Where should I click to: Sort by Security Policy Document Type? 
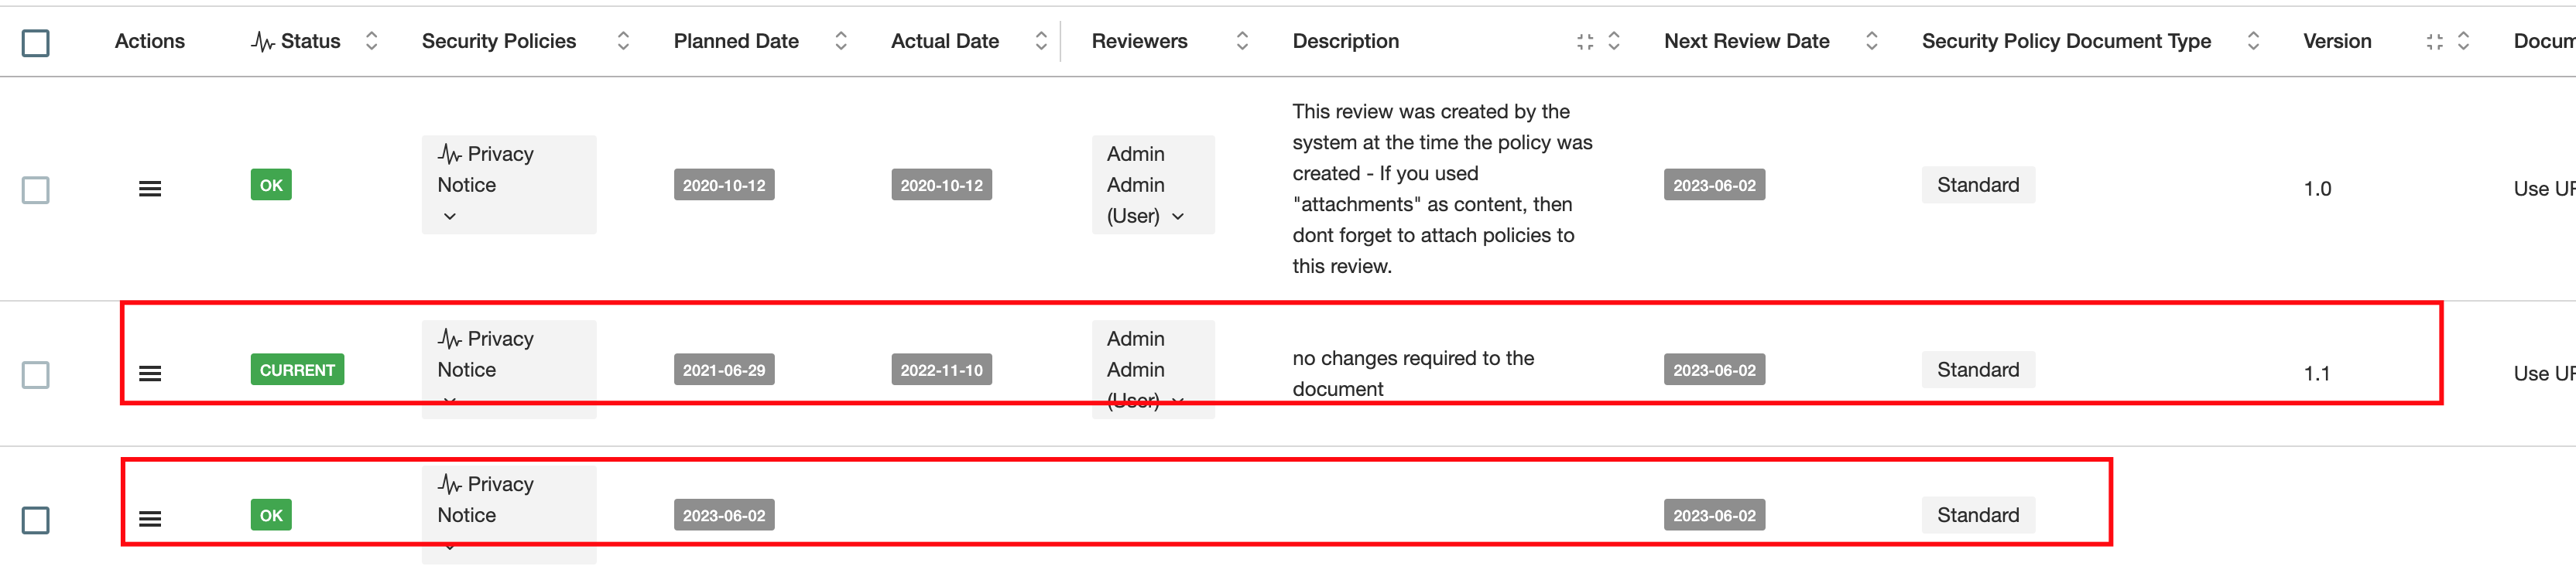[x=2253, y=41]
